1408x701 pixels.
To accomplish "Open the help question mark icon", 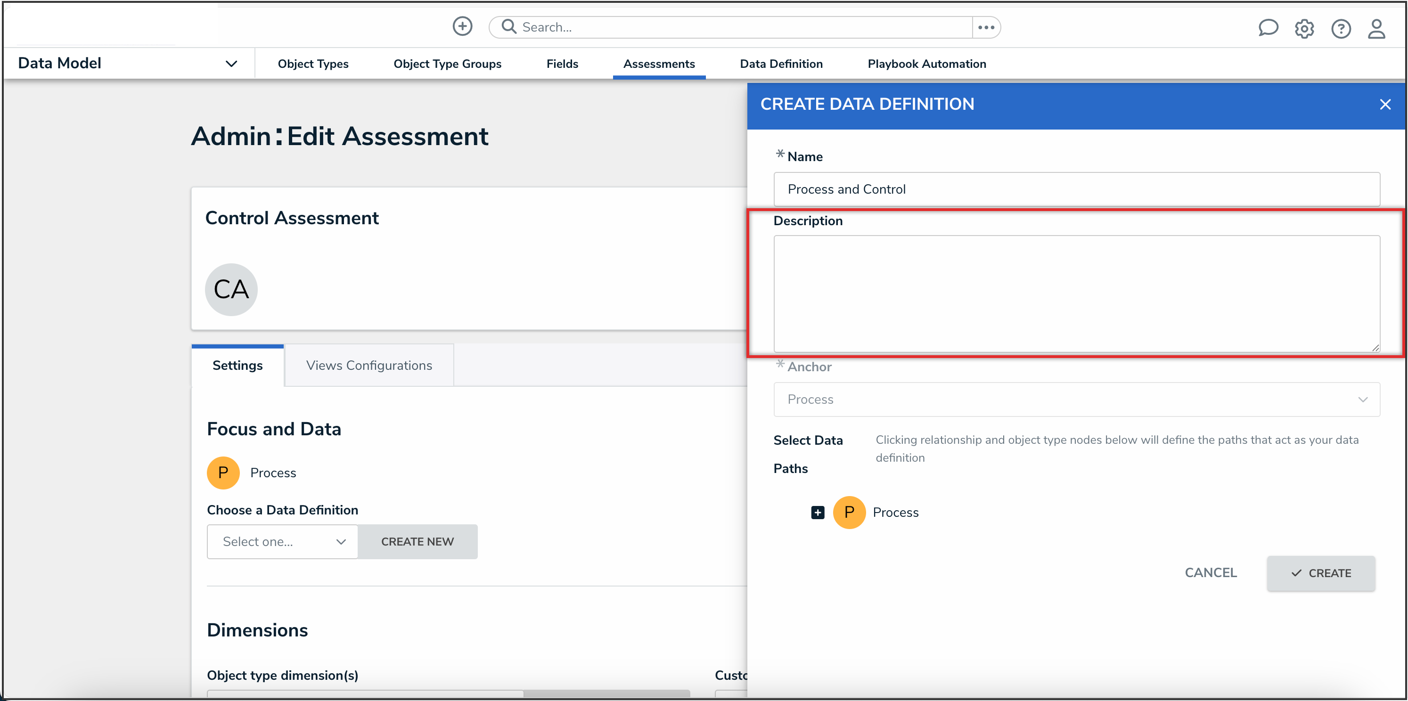I will (x=1341, y=28).
